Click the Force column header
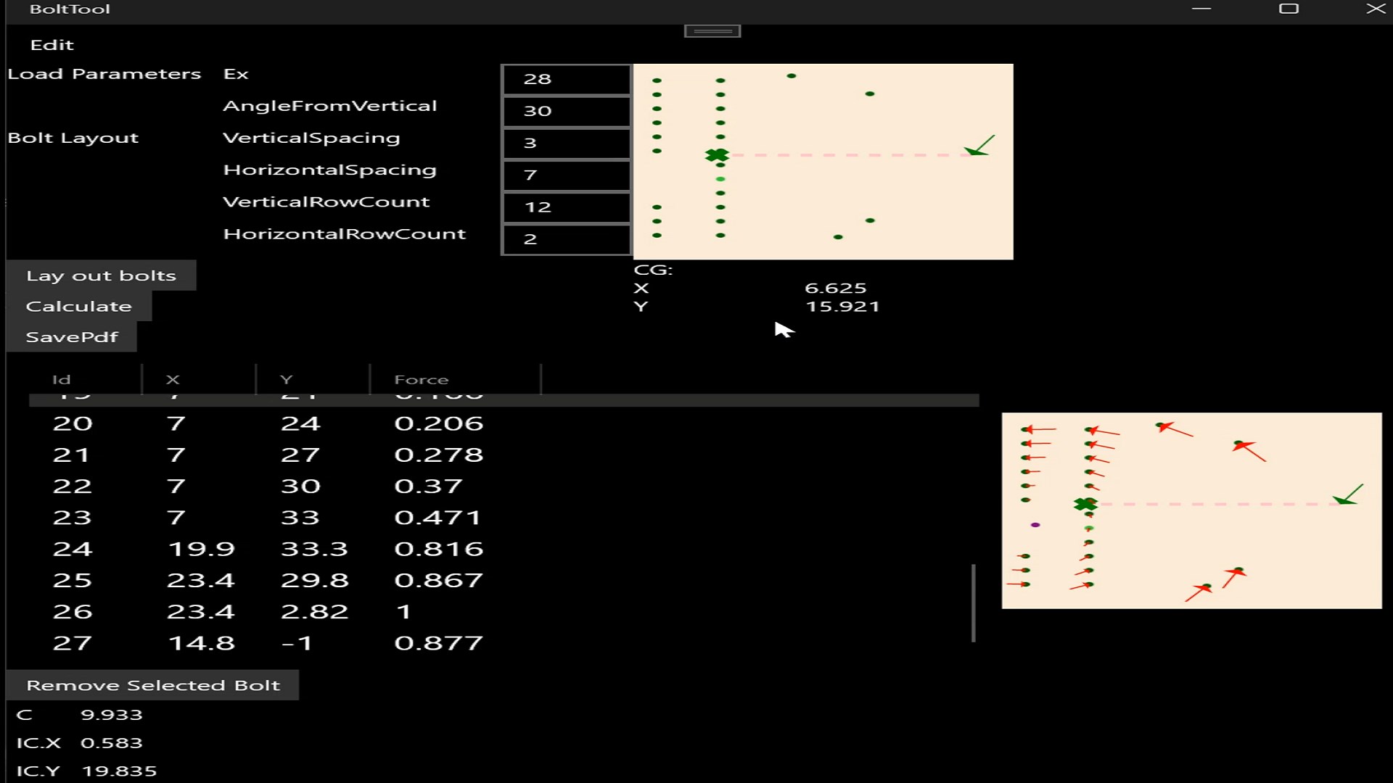Viewport: 1393px width, 783px height. coord(421,380)
